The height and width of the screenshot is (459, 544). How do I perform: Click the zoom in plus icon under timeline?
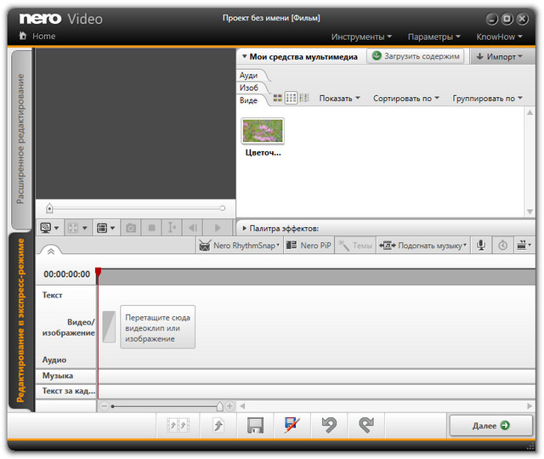[230, 406]
